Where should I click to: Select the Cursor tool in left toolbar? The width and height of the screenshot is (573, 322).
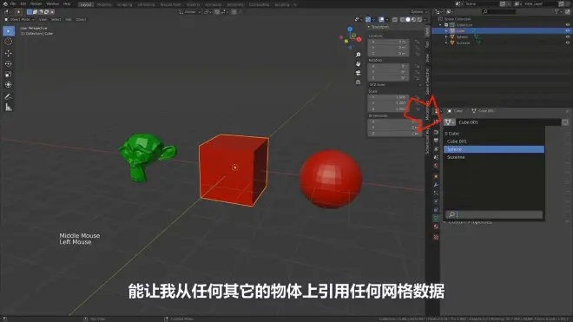[x=9, y=42]
